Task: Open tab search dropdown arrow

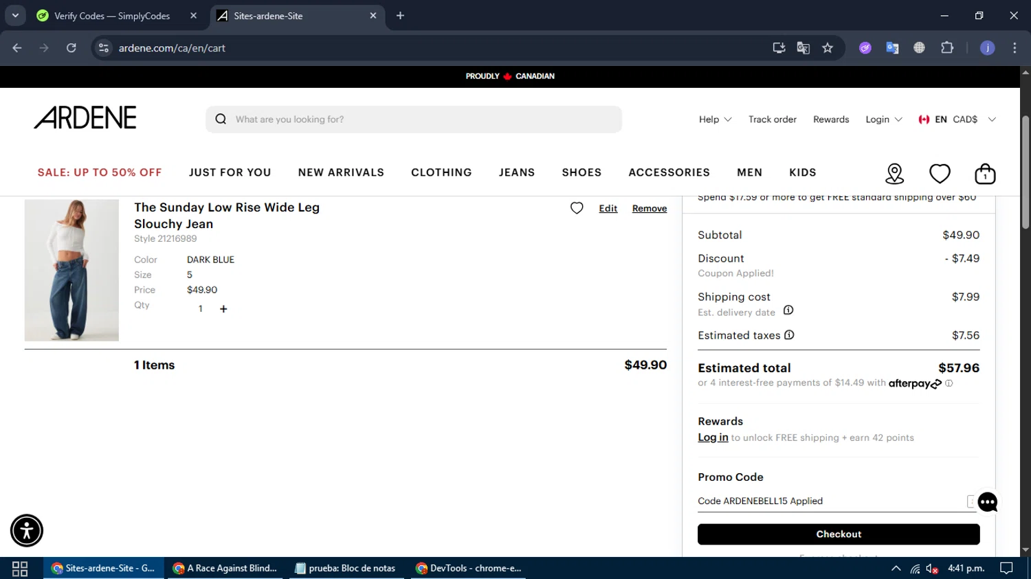Action: [15, 16]
